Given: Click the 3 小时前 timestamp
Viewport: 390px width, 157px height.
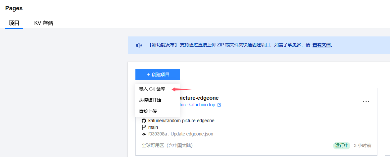Looking at the screenshot, I should [x=363, y=145].
